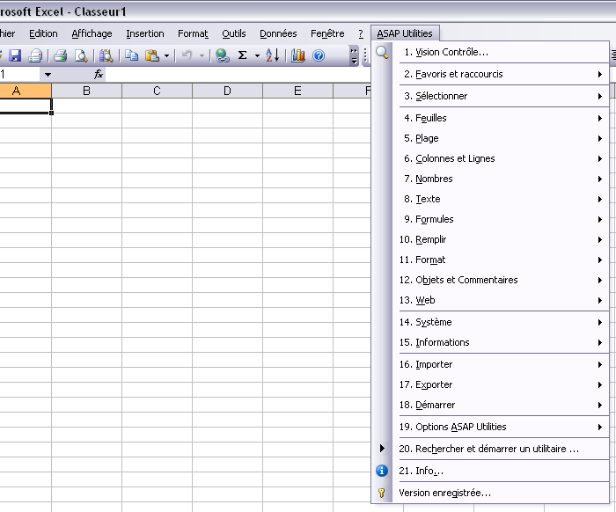616x512 pixels.
Task: Open the AutoSum functions dropdown arrow
Action: click(257, 55)
